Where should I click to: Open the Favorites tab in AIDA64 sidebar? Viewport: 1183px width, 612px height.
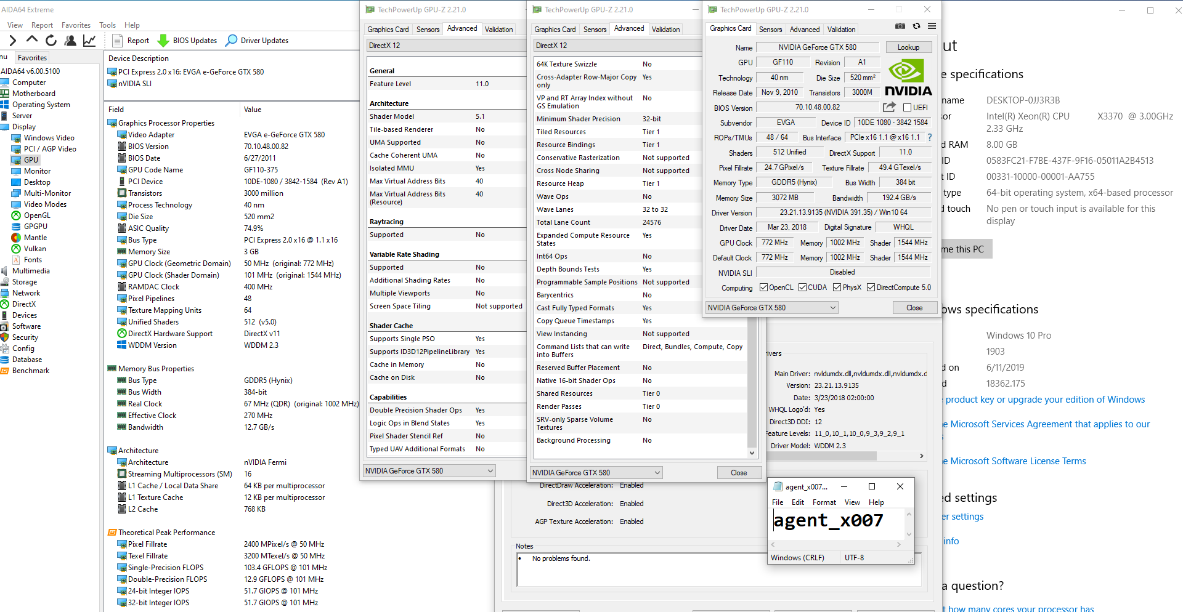click(x=33, y=58)
